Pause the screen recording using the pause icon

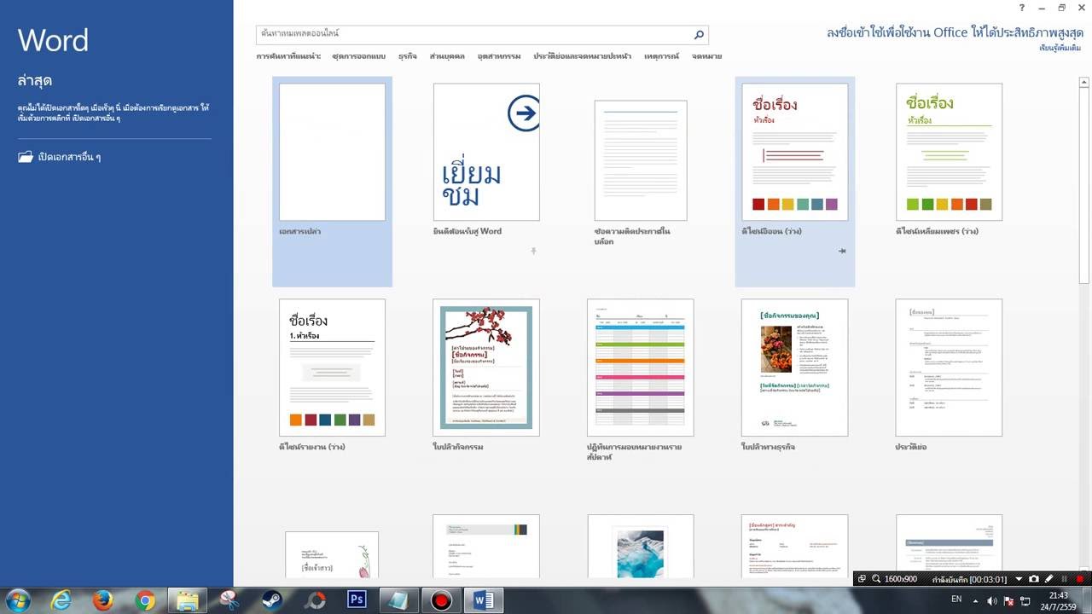(1065, 579)
